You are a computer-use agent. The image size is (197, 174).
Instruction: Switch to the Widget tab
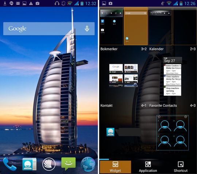tap(115, 167)
